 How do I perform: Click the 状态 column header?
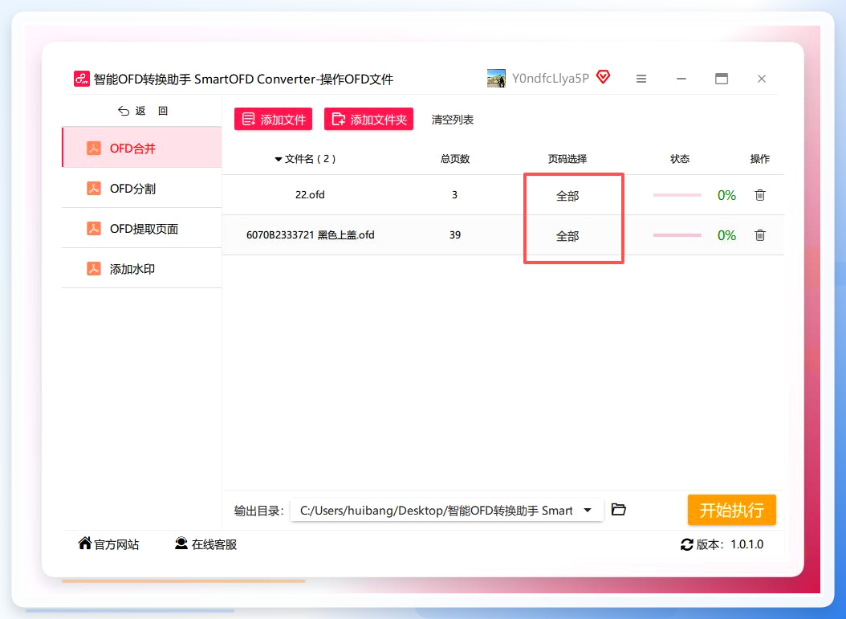pyautogui.click(x=680, y=159)
